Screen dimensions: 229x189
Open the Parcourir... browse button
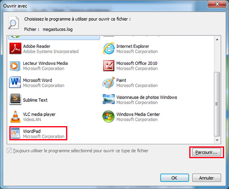(x=206, y=152)
